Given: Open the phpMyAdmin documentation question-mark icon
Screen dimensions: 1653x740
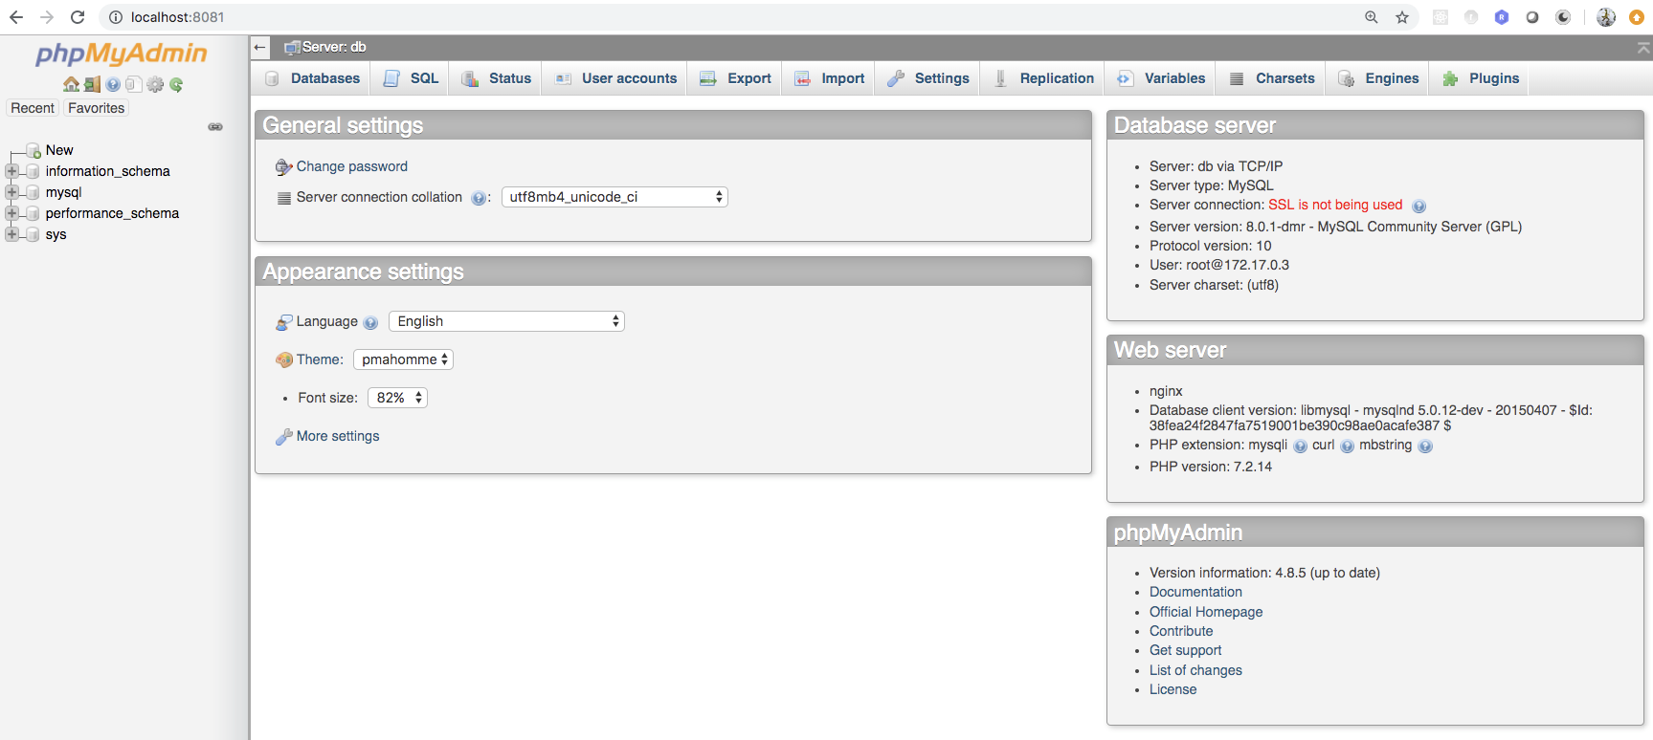Looking at the screenshot, I should [x=113, y=84].
